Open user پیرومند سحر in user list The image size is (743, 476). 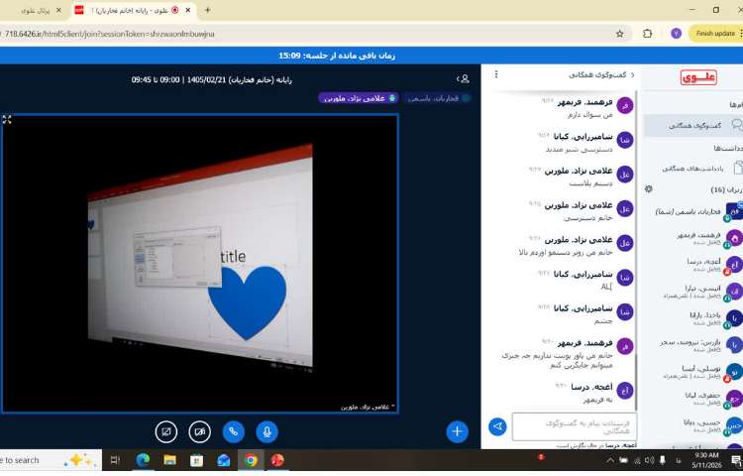[x=693, y=345]
